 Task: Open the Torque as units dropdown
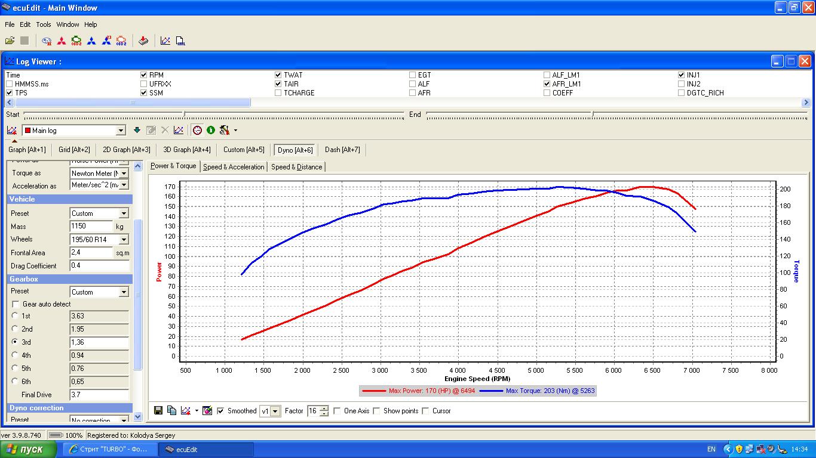(x=124, y=173)
